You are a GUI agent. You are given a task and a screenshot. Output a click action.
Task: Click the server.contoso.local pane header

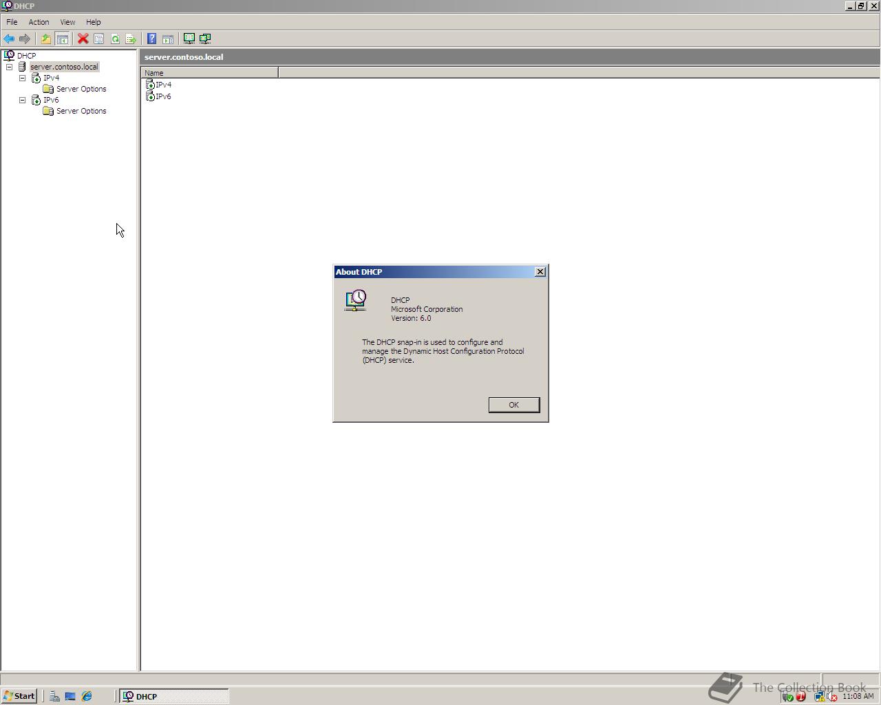pyautogui.click(x=510, y=57)
